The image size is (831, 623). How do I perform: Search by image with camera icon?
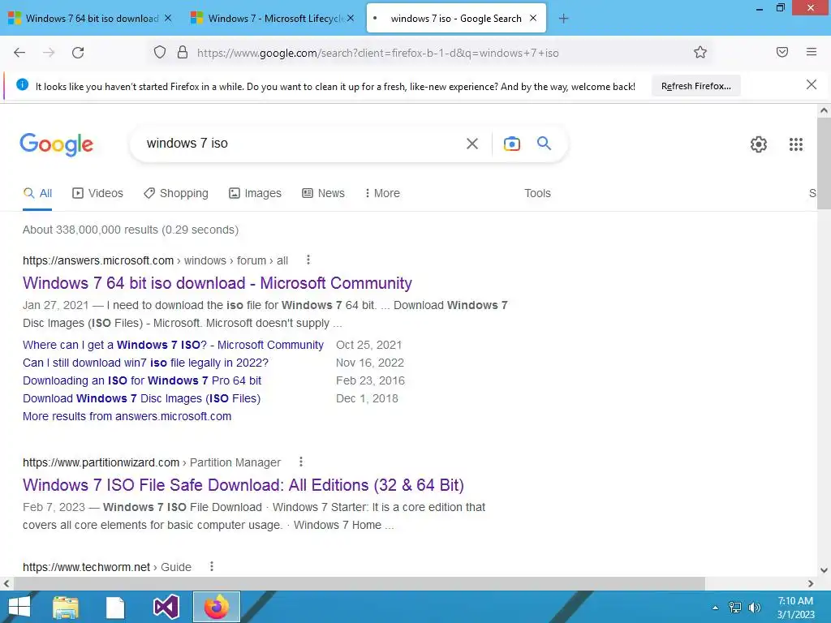[x=511, y=144]
